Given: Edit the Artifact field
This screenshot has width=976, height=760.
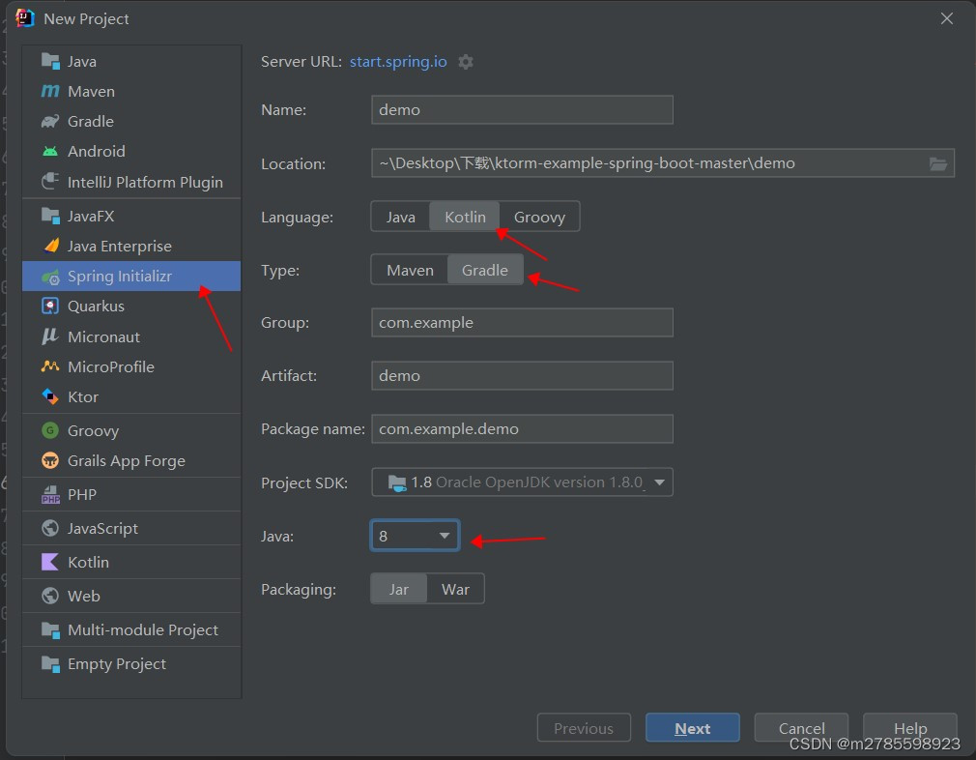Looking at the screenshot, I should click(522, 375).
